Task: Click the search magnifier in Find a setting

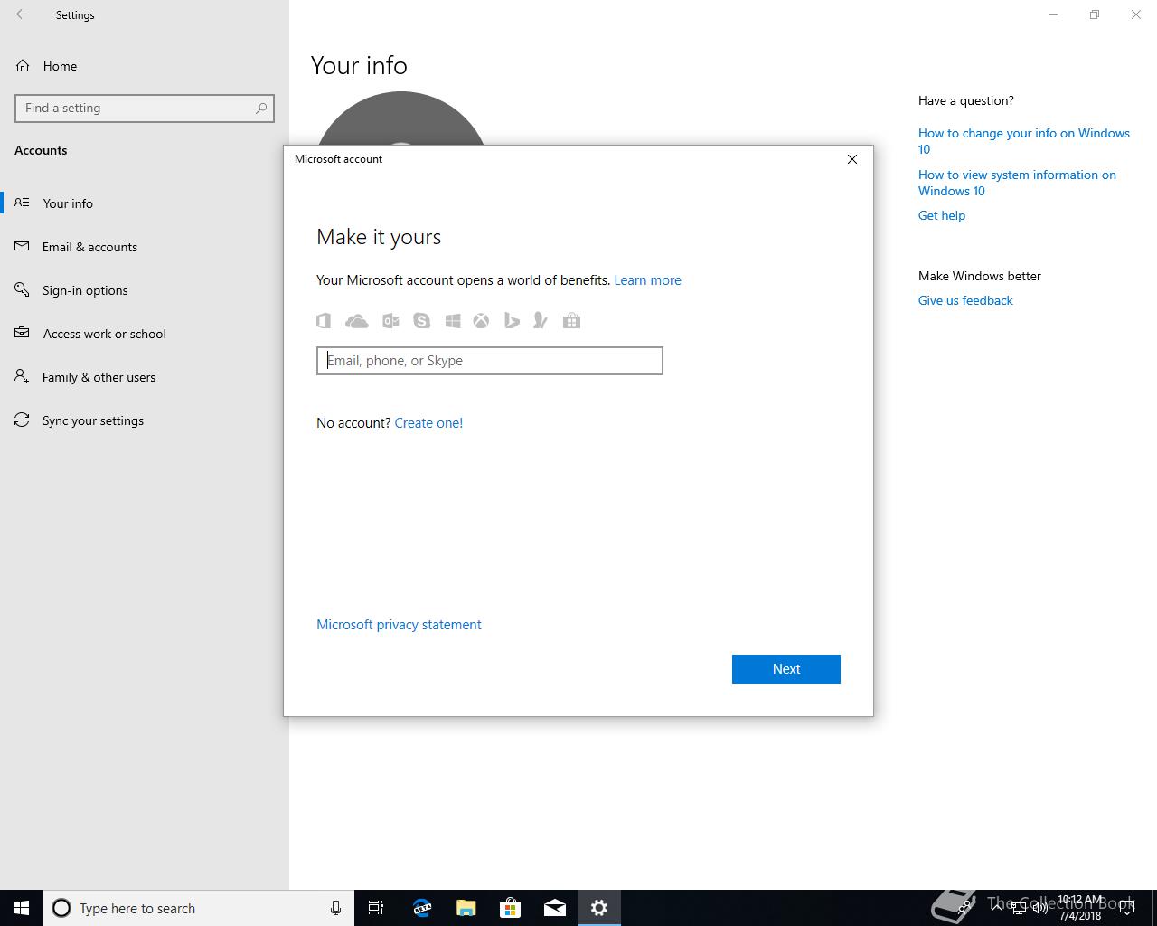Action: 261,108
